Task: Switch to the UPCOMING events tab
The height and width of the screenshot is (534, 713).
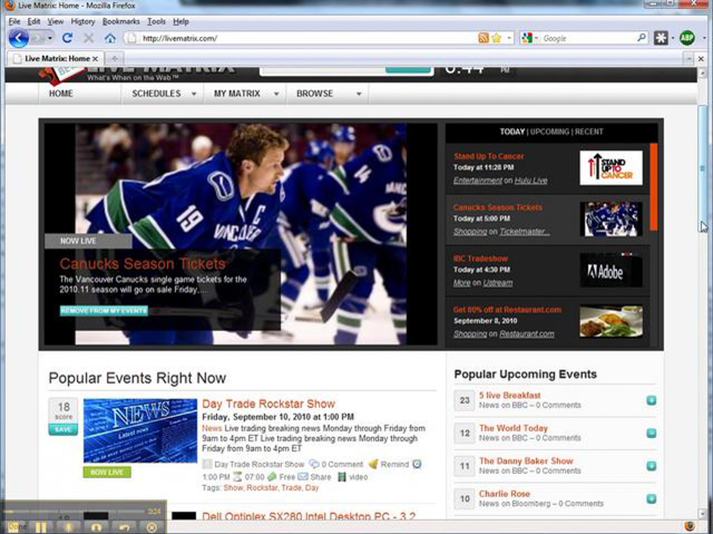Action: (x=550, y=132)
